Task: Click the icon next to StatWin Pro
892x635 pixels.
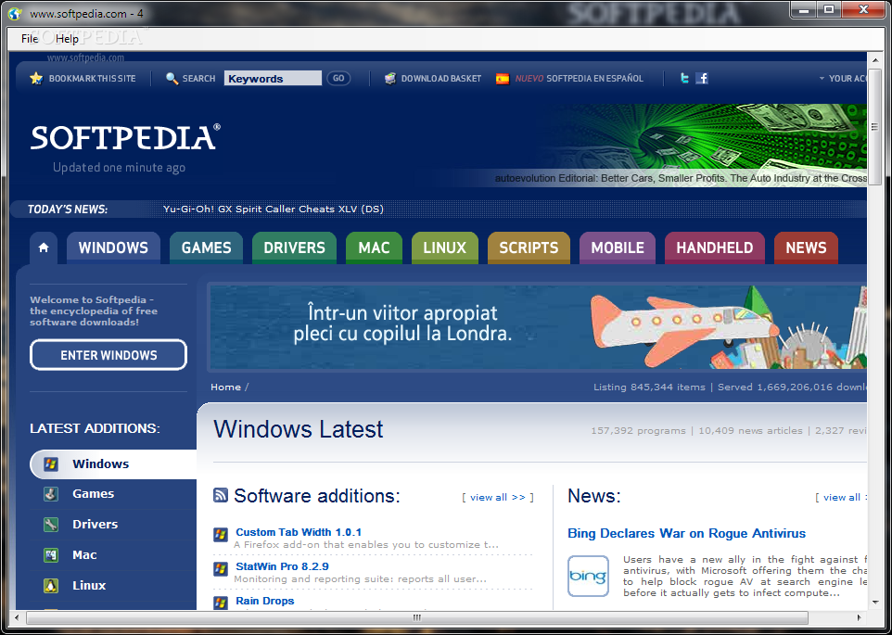Action: (221, 568)
